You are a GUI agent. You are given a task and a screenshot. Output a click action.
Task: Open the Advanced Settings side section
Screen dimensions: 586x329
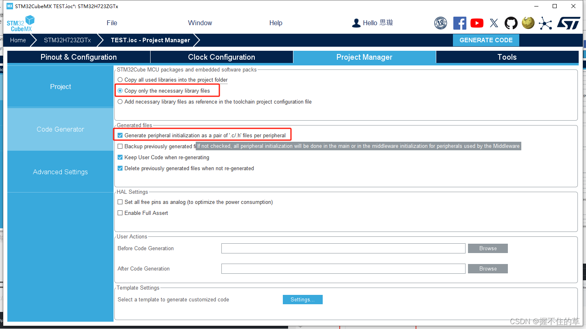[x=60, y=172]
